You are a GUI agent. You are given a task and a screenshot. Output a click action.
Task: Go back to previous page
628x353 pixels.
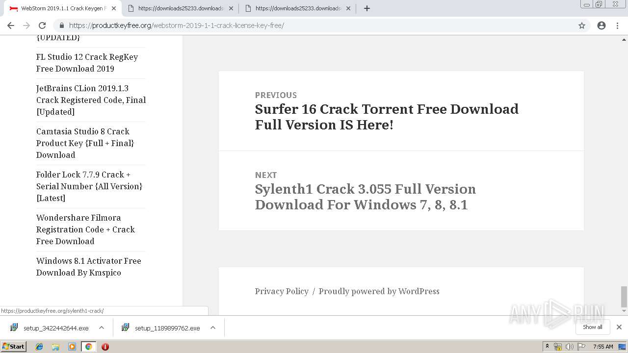(x=11, y=25)
